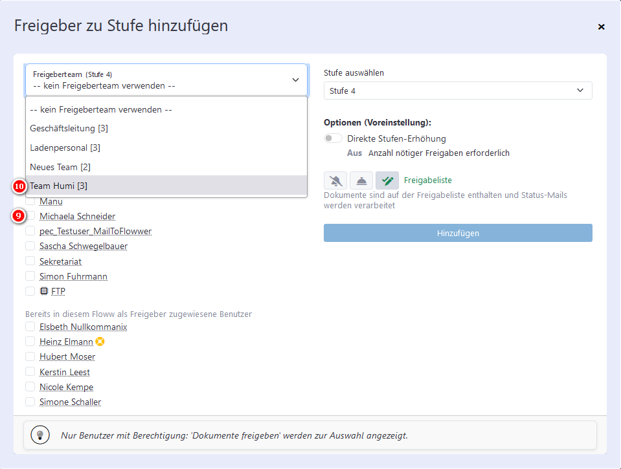Check the Hubert Moser checkbox
The image size is (621, 469).
point(30,356)
